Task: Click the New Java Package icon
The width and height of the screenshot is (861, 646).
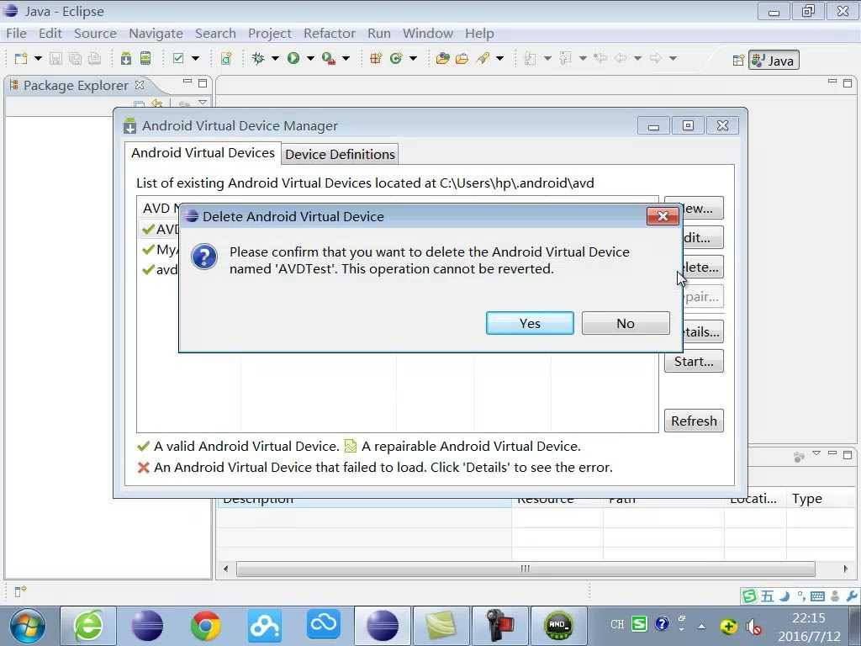Action: pos(376,58)
